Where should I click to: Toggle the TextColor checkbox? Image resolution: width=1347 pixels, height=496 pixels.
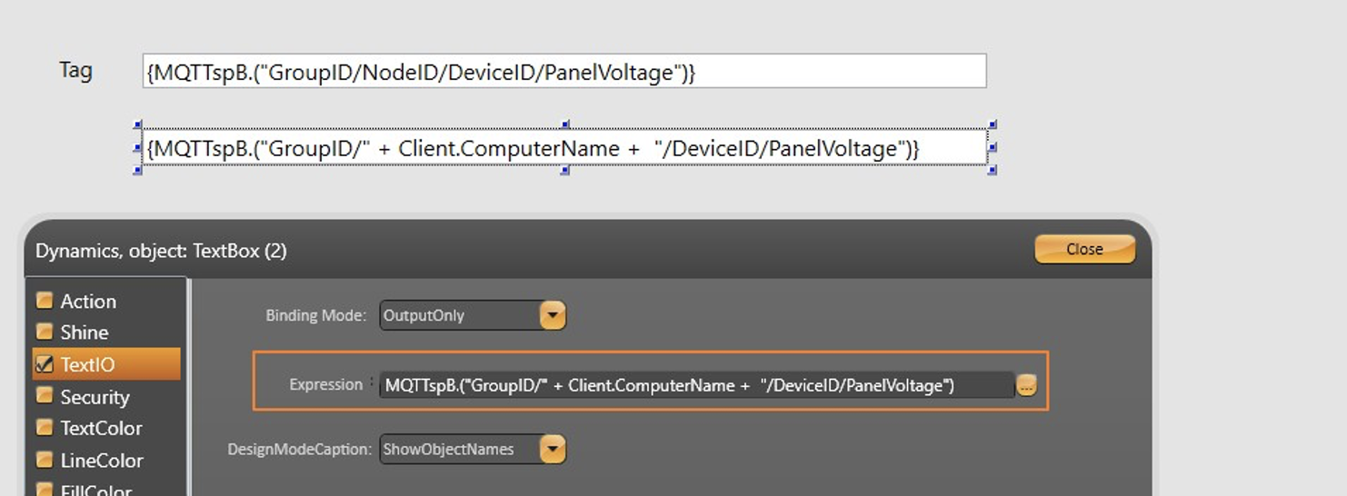[44, 427]
